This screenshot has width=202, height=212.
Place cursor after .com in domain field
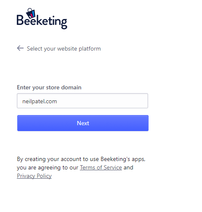pos(57,101)
